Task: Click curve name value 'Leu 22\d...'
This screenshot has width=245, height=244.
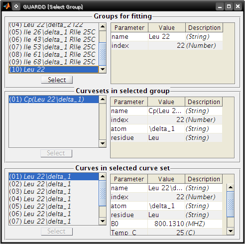Action: coord(166,188)
